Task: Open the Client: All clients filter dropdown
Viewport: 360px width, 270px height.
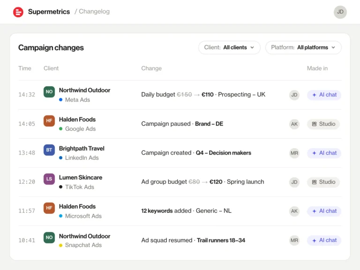Action: pos(229,47)
